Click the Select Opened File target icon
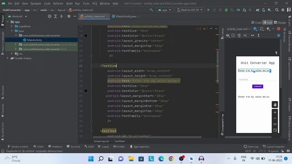The image size is (292, 164). [49, 16]
